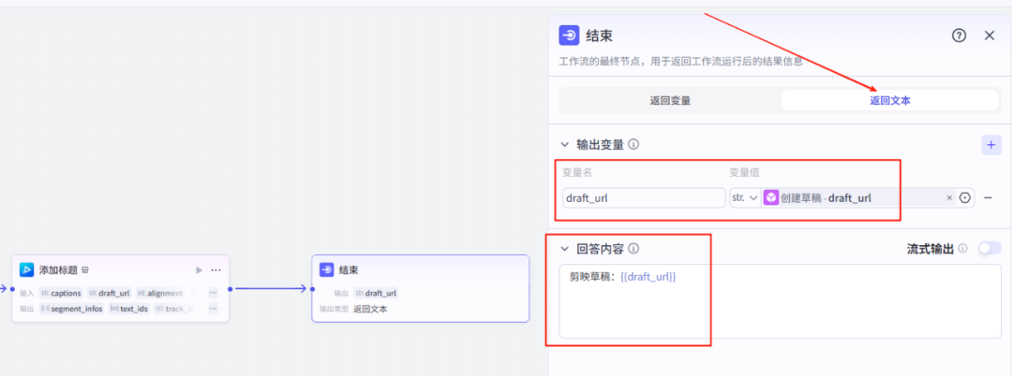The image size is (1012, 376).
Task: Add a new output variable with plus button
Action: pyautogui.click(x=991, y=145)
